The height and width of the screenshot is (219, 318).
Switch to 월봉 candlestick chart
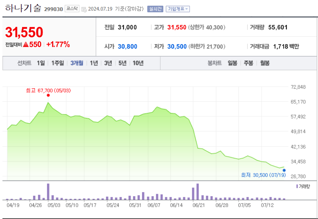click(265, 63)
